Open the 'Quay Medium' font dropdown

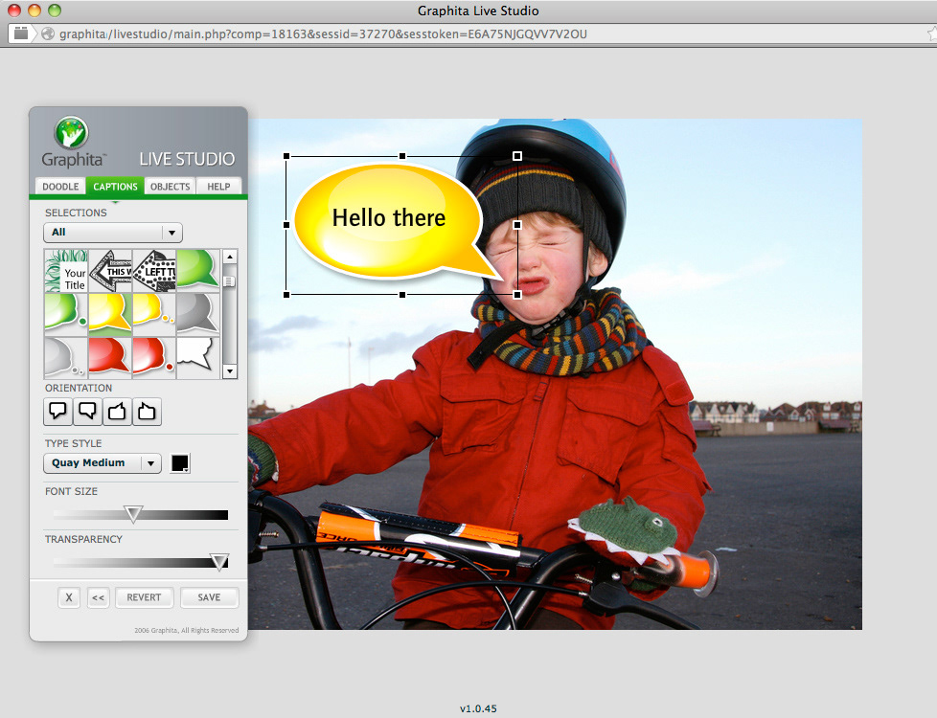tap(103, 463)
